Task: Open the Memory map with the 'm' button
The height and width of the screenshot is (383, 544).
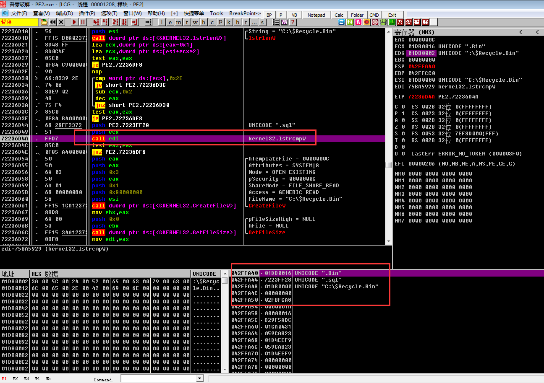Action: point(179,22)
